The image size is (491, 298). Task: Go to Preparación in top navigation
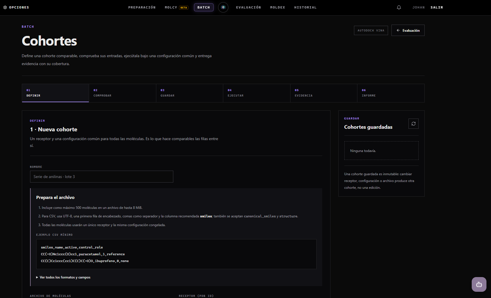click(142, 7)
